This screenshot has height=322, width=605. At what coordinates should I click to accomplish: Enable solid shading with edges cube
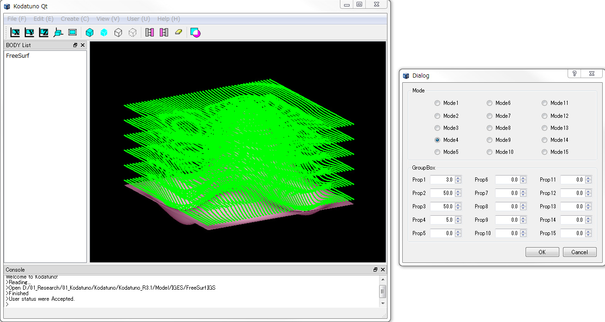pos(90,32)
